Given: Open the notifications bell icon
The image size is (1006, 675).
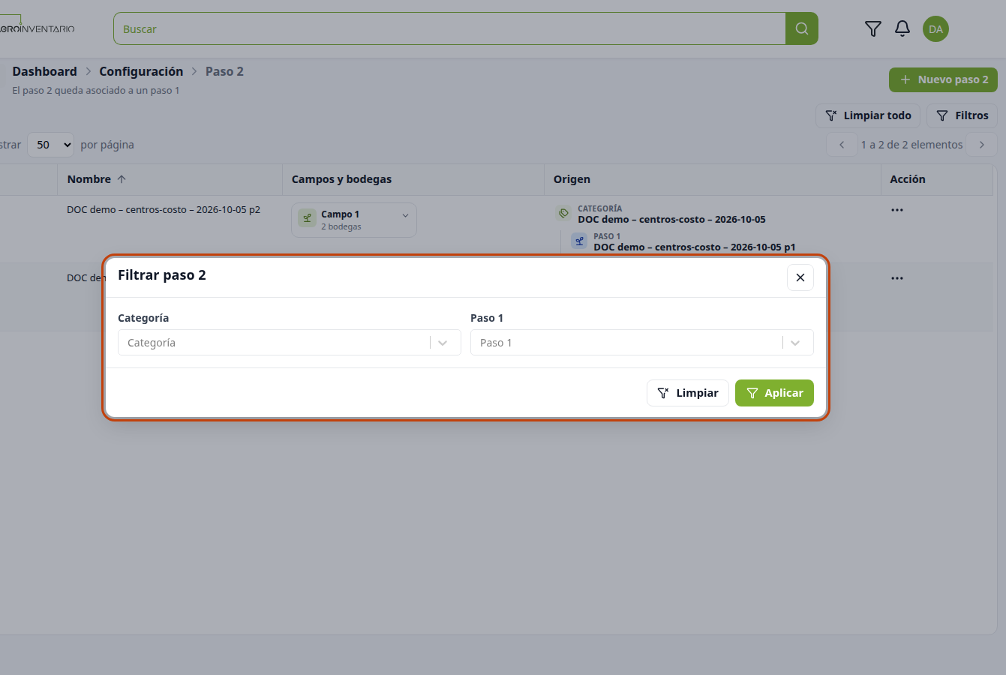Looking at the screenshot, I should (x=902, y=28).
